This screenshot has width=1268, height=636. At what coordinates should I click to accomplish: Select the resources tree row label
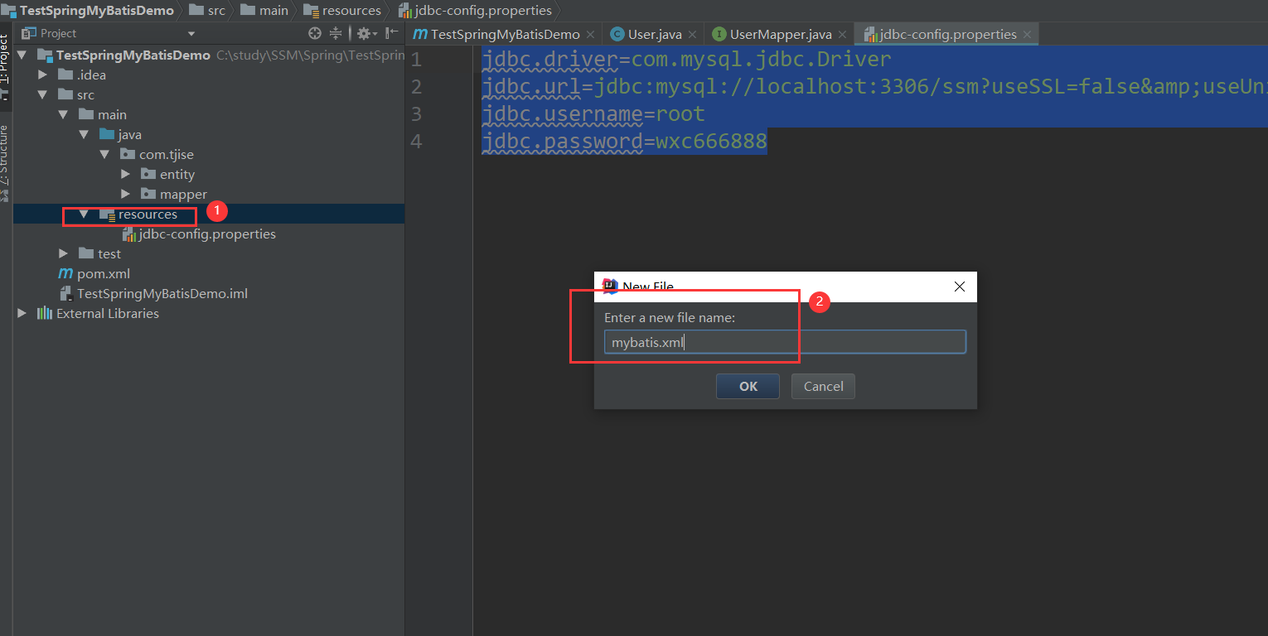click(148, 214)
